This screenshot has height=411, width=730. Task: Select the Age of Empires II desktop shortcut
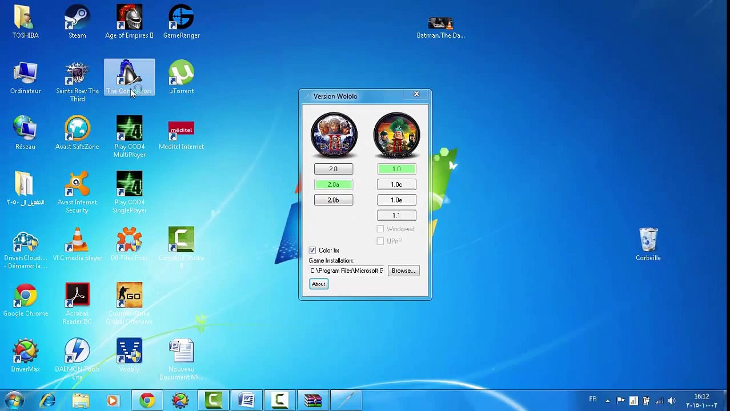[129, 22]
